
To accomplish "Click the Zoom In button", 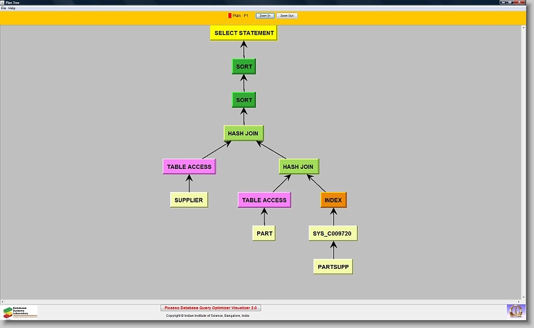I will 265,15.
